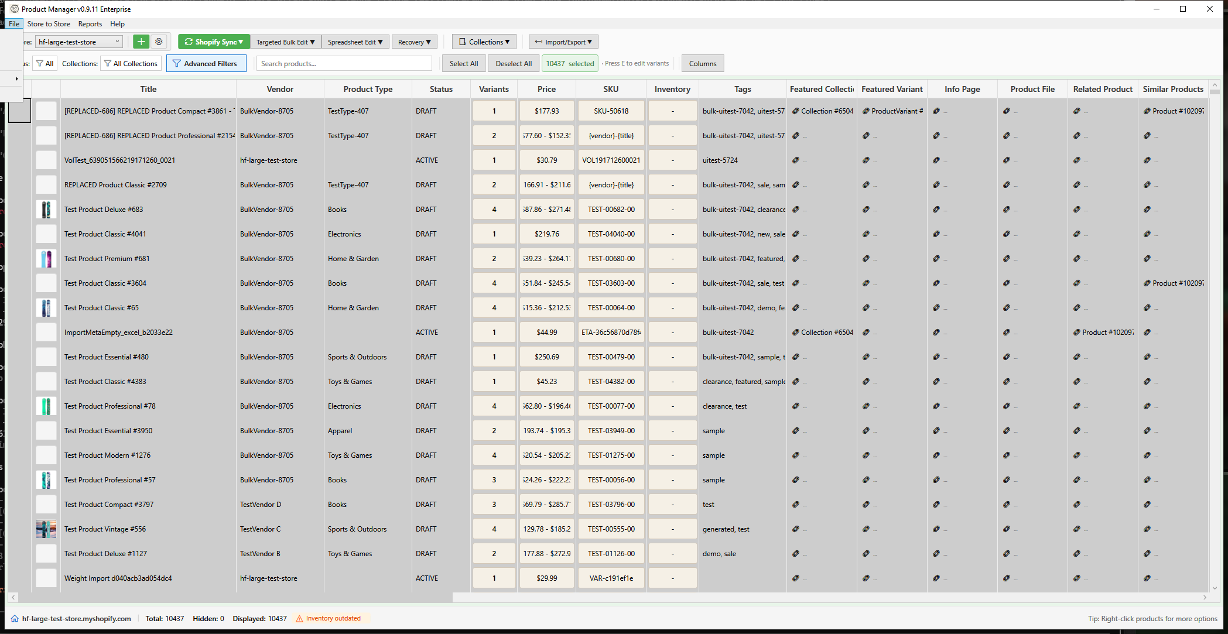Image resolution: width=1228 pixels, height=634 pixels.
Task: Open the Columns settings button
Action: 703,63
